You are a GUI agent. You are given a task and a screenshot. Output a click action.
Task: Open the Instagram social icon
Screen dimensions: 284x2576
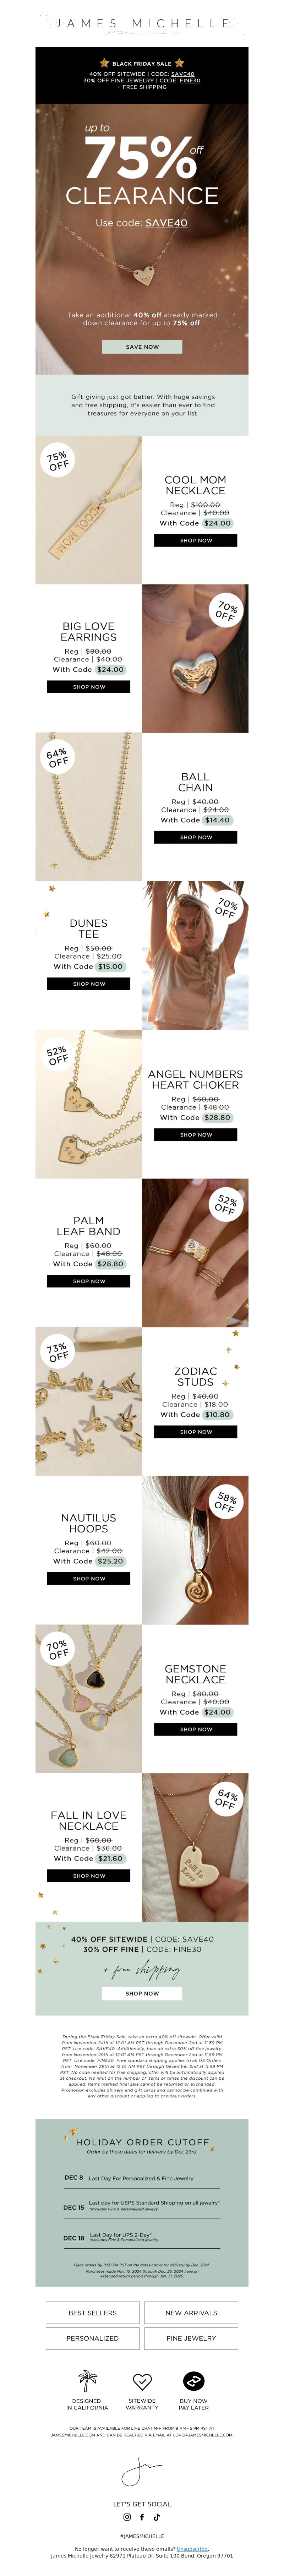pos(127,2517)
